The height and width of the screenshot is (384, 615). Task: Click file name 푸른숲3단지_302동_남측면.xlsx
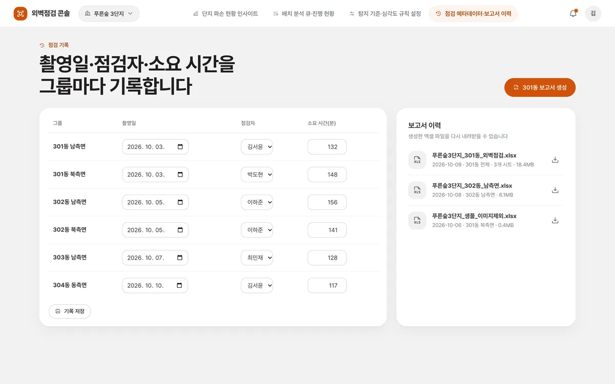point(472,185)
